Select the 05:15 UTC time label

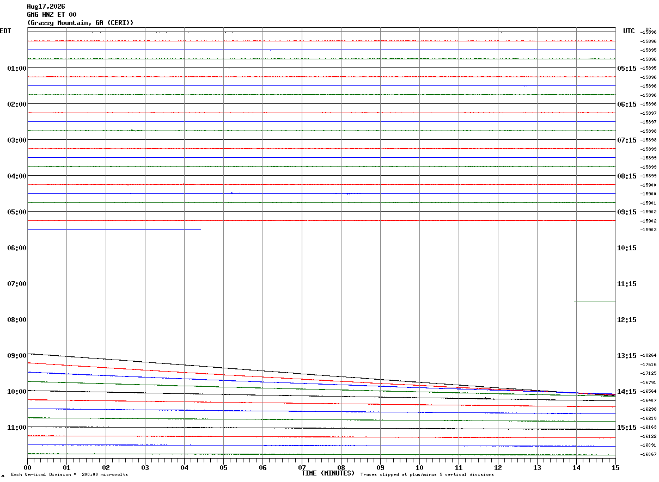(x=627, y=68)
